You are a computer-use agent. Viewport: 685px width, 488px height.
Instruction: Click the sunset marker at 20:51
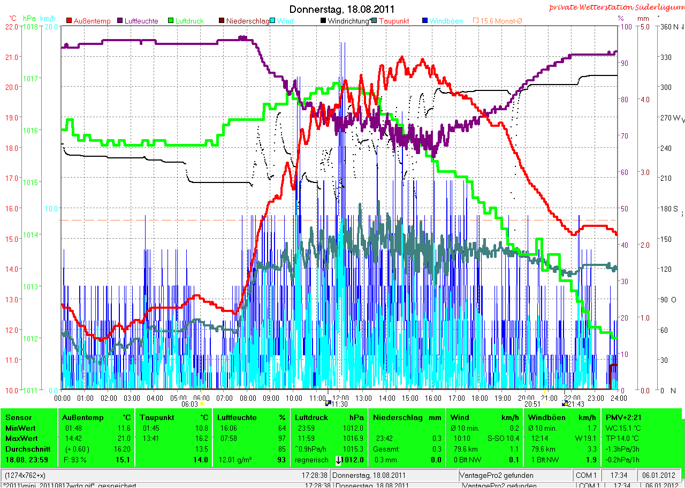(545, 404)
